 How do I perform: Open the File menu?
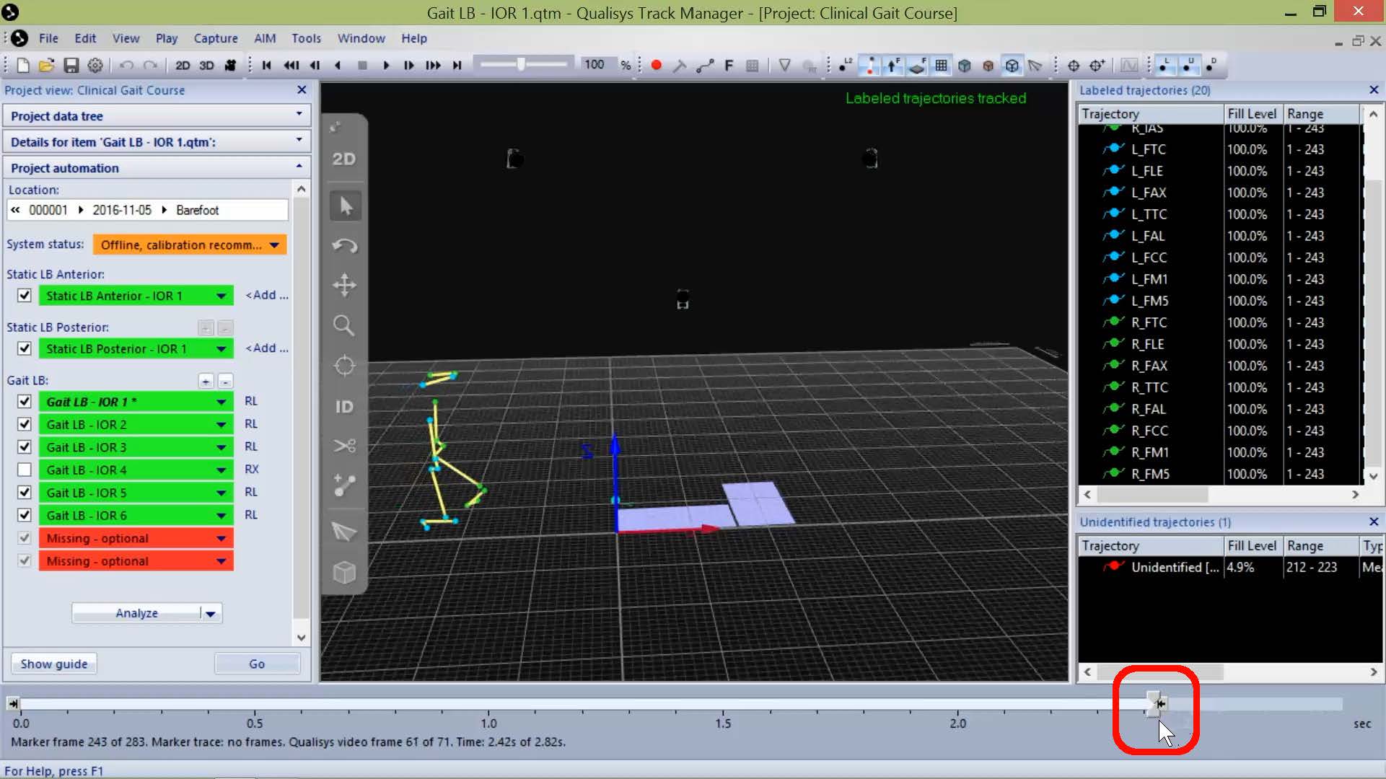[48, 38]
